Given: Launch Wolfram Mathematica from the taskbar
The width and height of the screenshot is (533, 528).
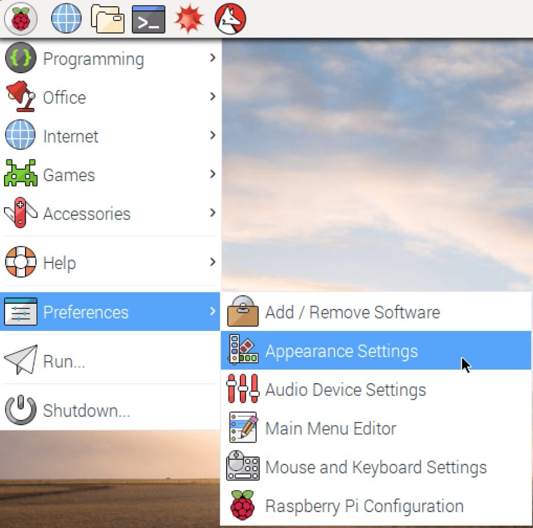Looking at the screenshot, I should click(188, 19).
